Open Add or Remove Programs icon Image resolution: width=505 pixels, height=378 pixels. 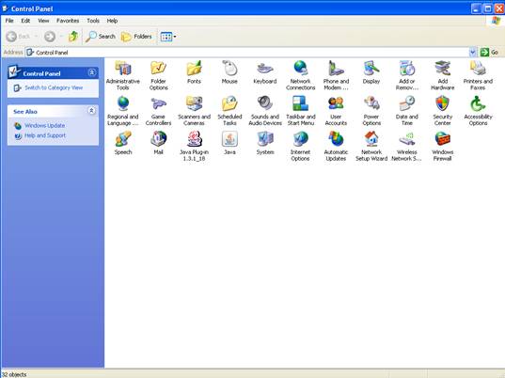[407, 69]
